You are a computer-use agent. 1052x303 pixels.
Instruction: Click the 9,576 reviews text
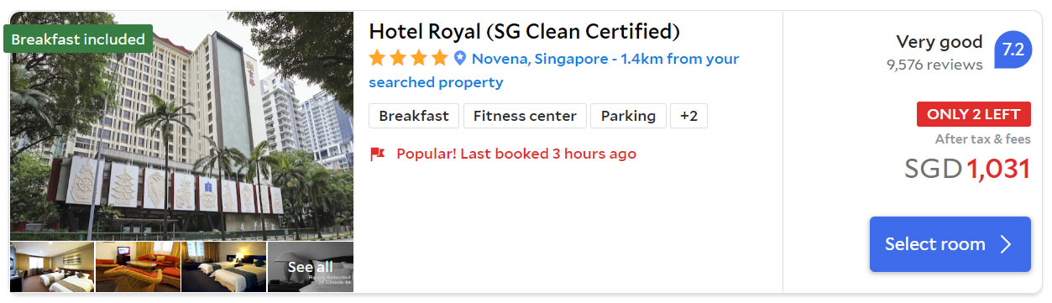tap(934, 65)
